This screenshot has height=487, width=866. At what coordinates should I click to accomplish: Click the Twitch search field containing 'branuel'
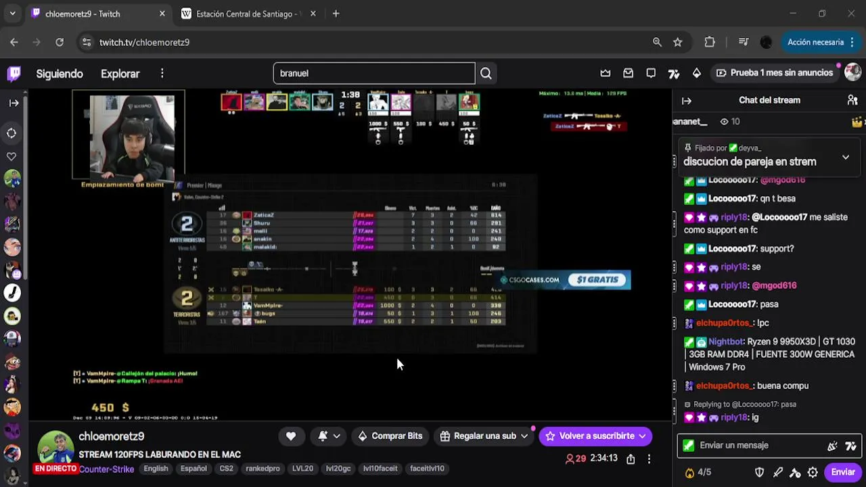(x=374, y=73)
